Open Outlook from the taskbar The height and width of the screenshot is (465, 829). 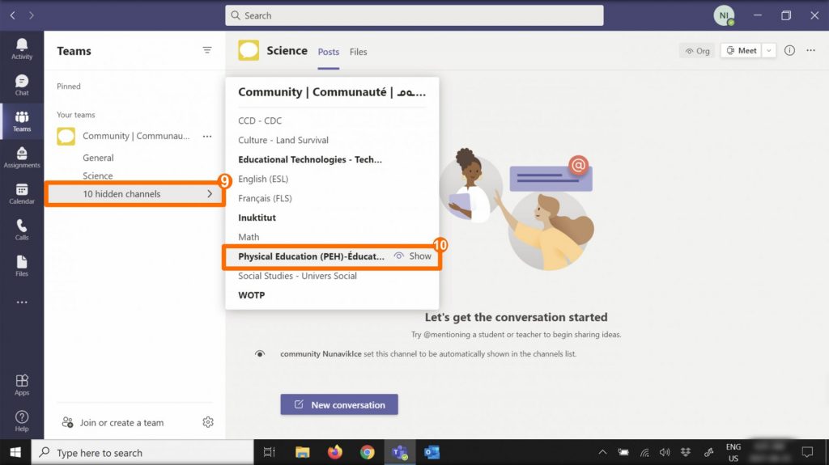tap(432, 452)
